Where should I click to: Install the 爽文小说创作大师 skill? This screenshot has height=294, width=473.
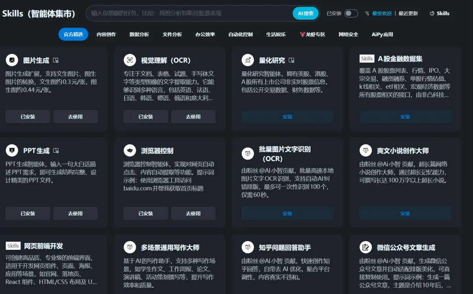[x=405, y=213]
